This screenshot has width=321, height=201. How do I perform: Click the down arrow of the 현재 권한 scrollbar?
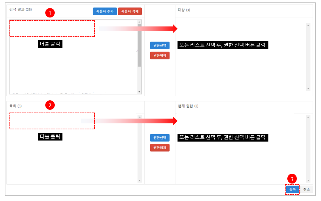click(x=308, y=180)
